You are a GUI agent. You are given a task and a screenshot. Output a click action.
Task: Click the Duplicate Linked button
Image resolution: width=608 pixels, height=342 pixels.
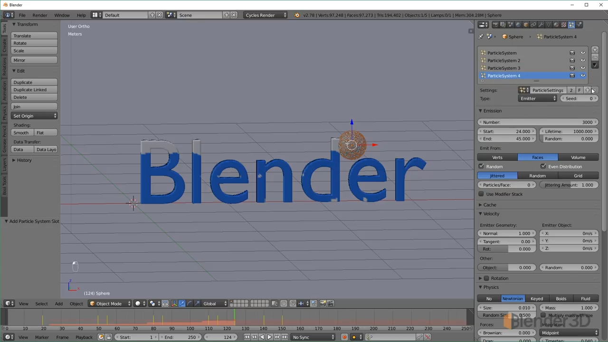[34, 90]
